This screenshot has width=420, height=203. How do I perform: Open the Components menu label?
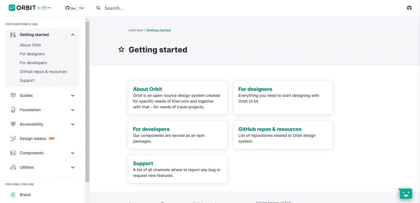click(32, 153)
